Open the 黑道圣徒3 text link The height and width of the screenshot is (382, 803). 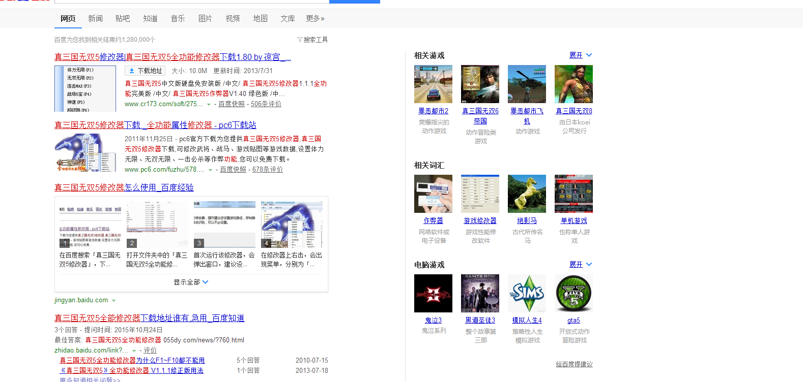point(480,320)
